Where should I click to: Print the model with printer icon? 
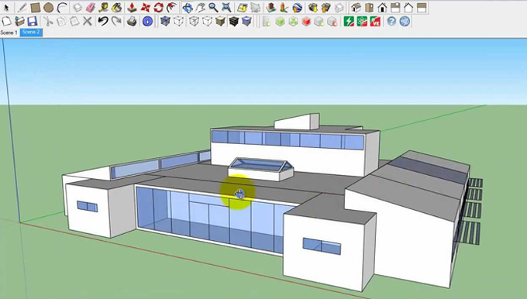pyautogui.click(x=132, y=22)
